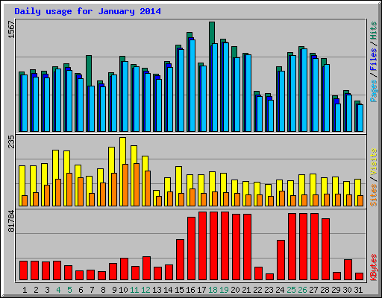Click day 11 label in green
382x298 pixels.
[134, 290]
